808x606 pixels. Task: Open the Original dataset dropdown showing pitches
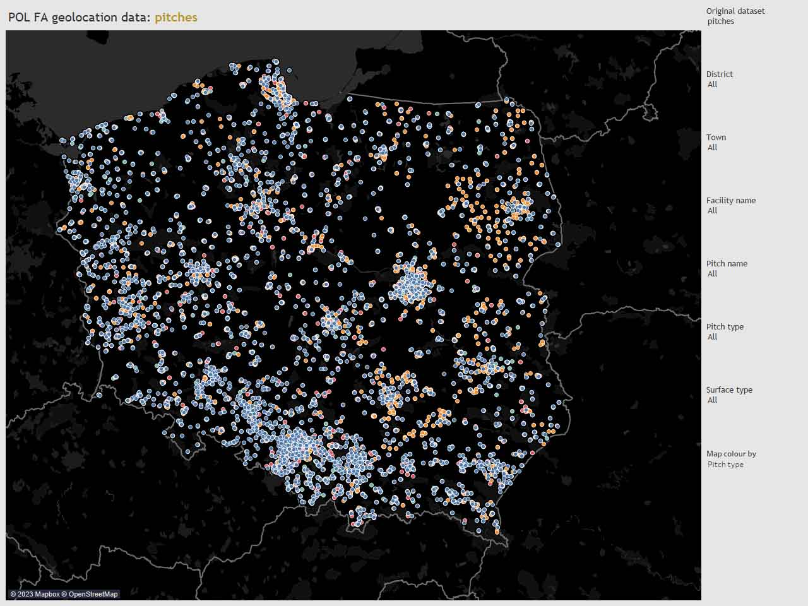(721, 21)
